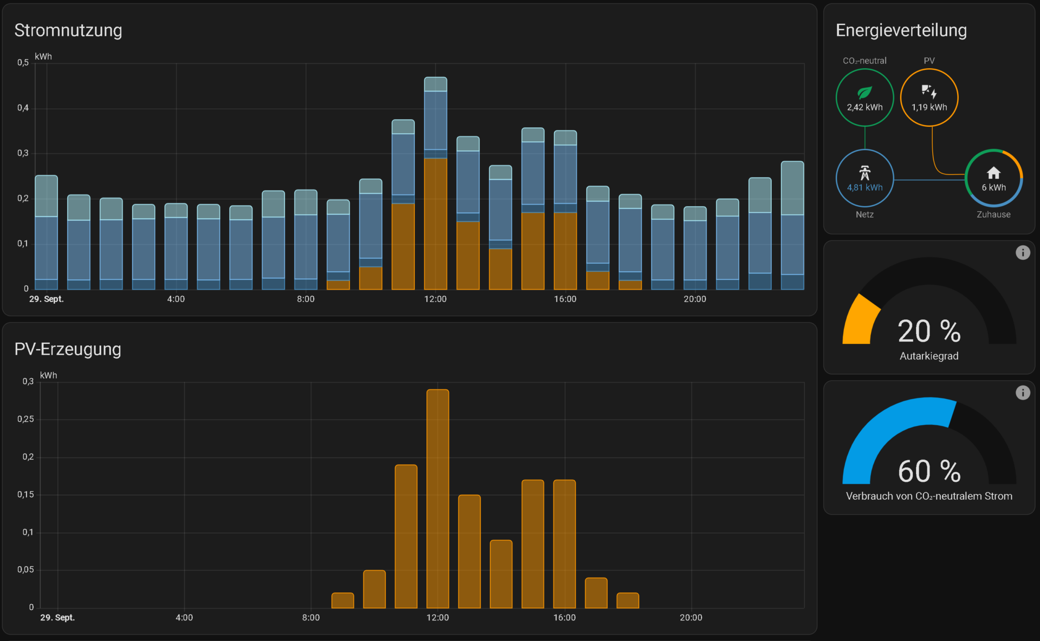Click the 6 kWh Zuhause value
The height and width of the screenshot is (641, 1040).
(x=993, y=188)
